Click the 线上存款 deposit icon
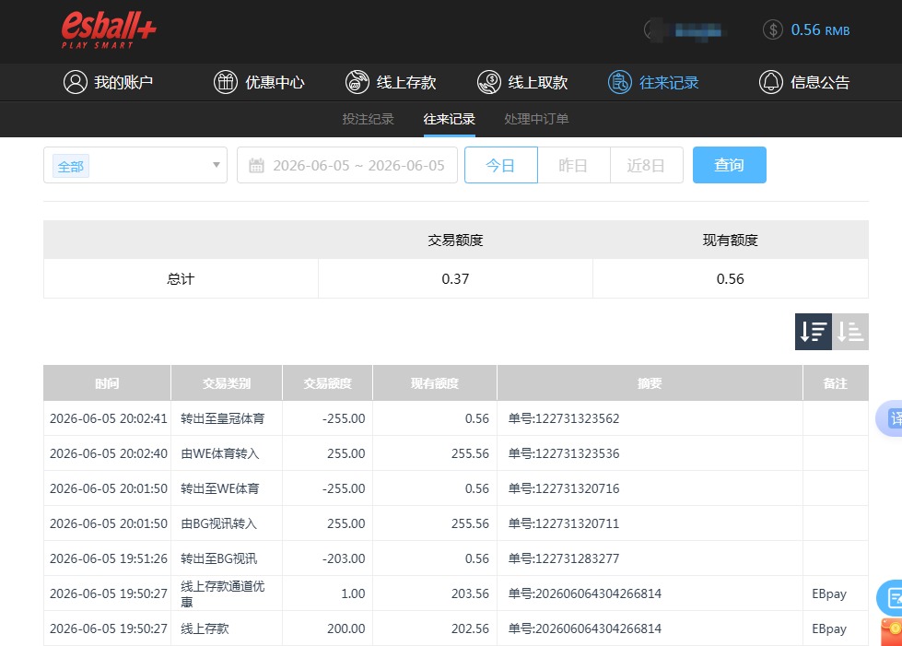This screenshot has height=646, width=902. 357,82
